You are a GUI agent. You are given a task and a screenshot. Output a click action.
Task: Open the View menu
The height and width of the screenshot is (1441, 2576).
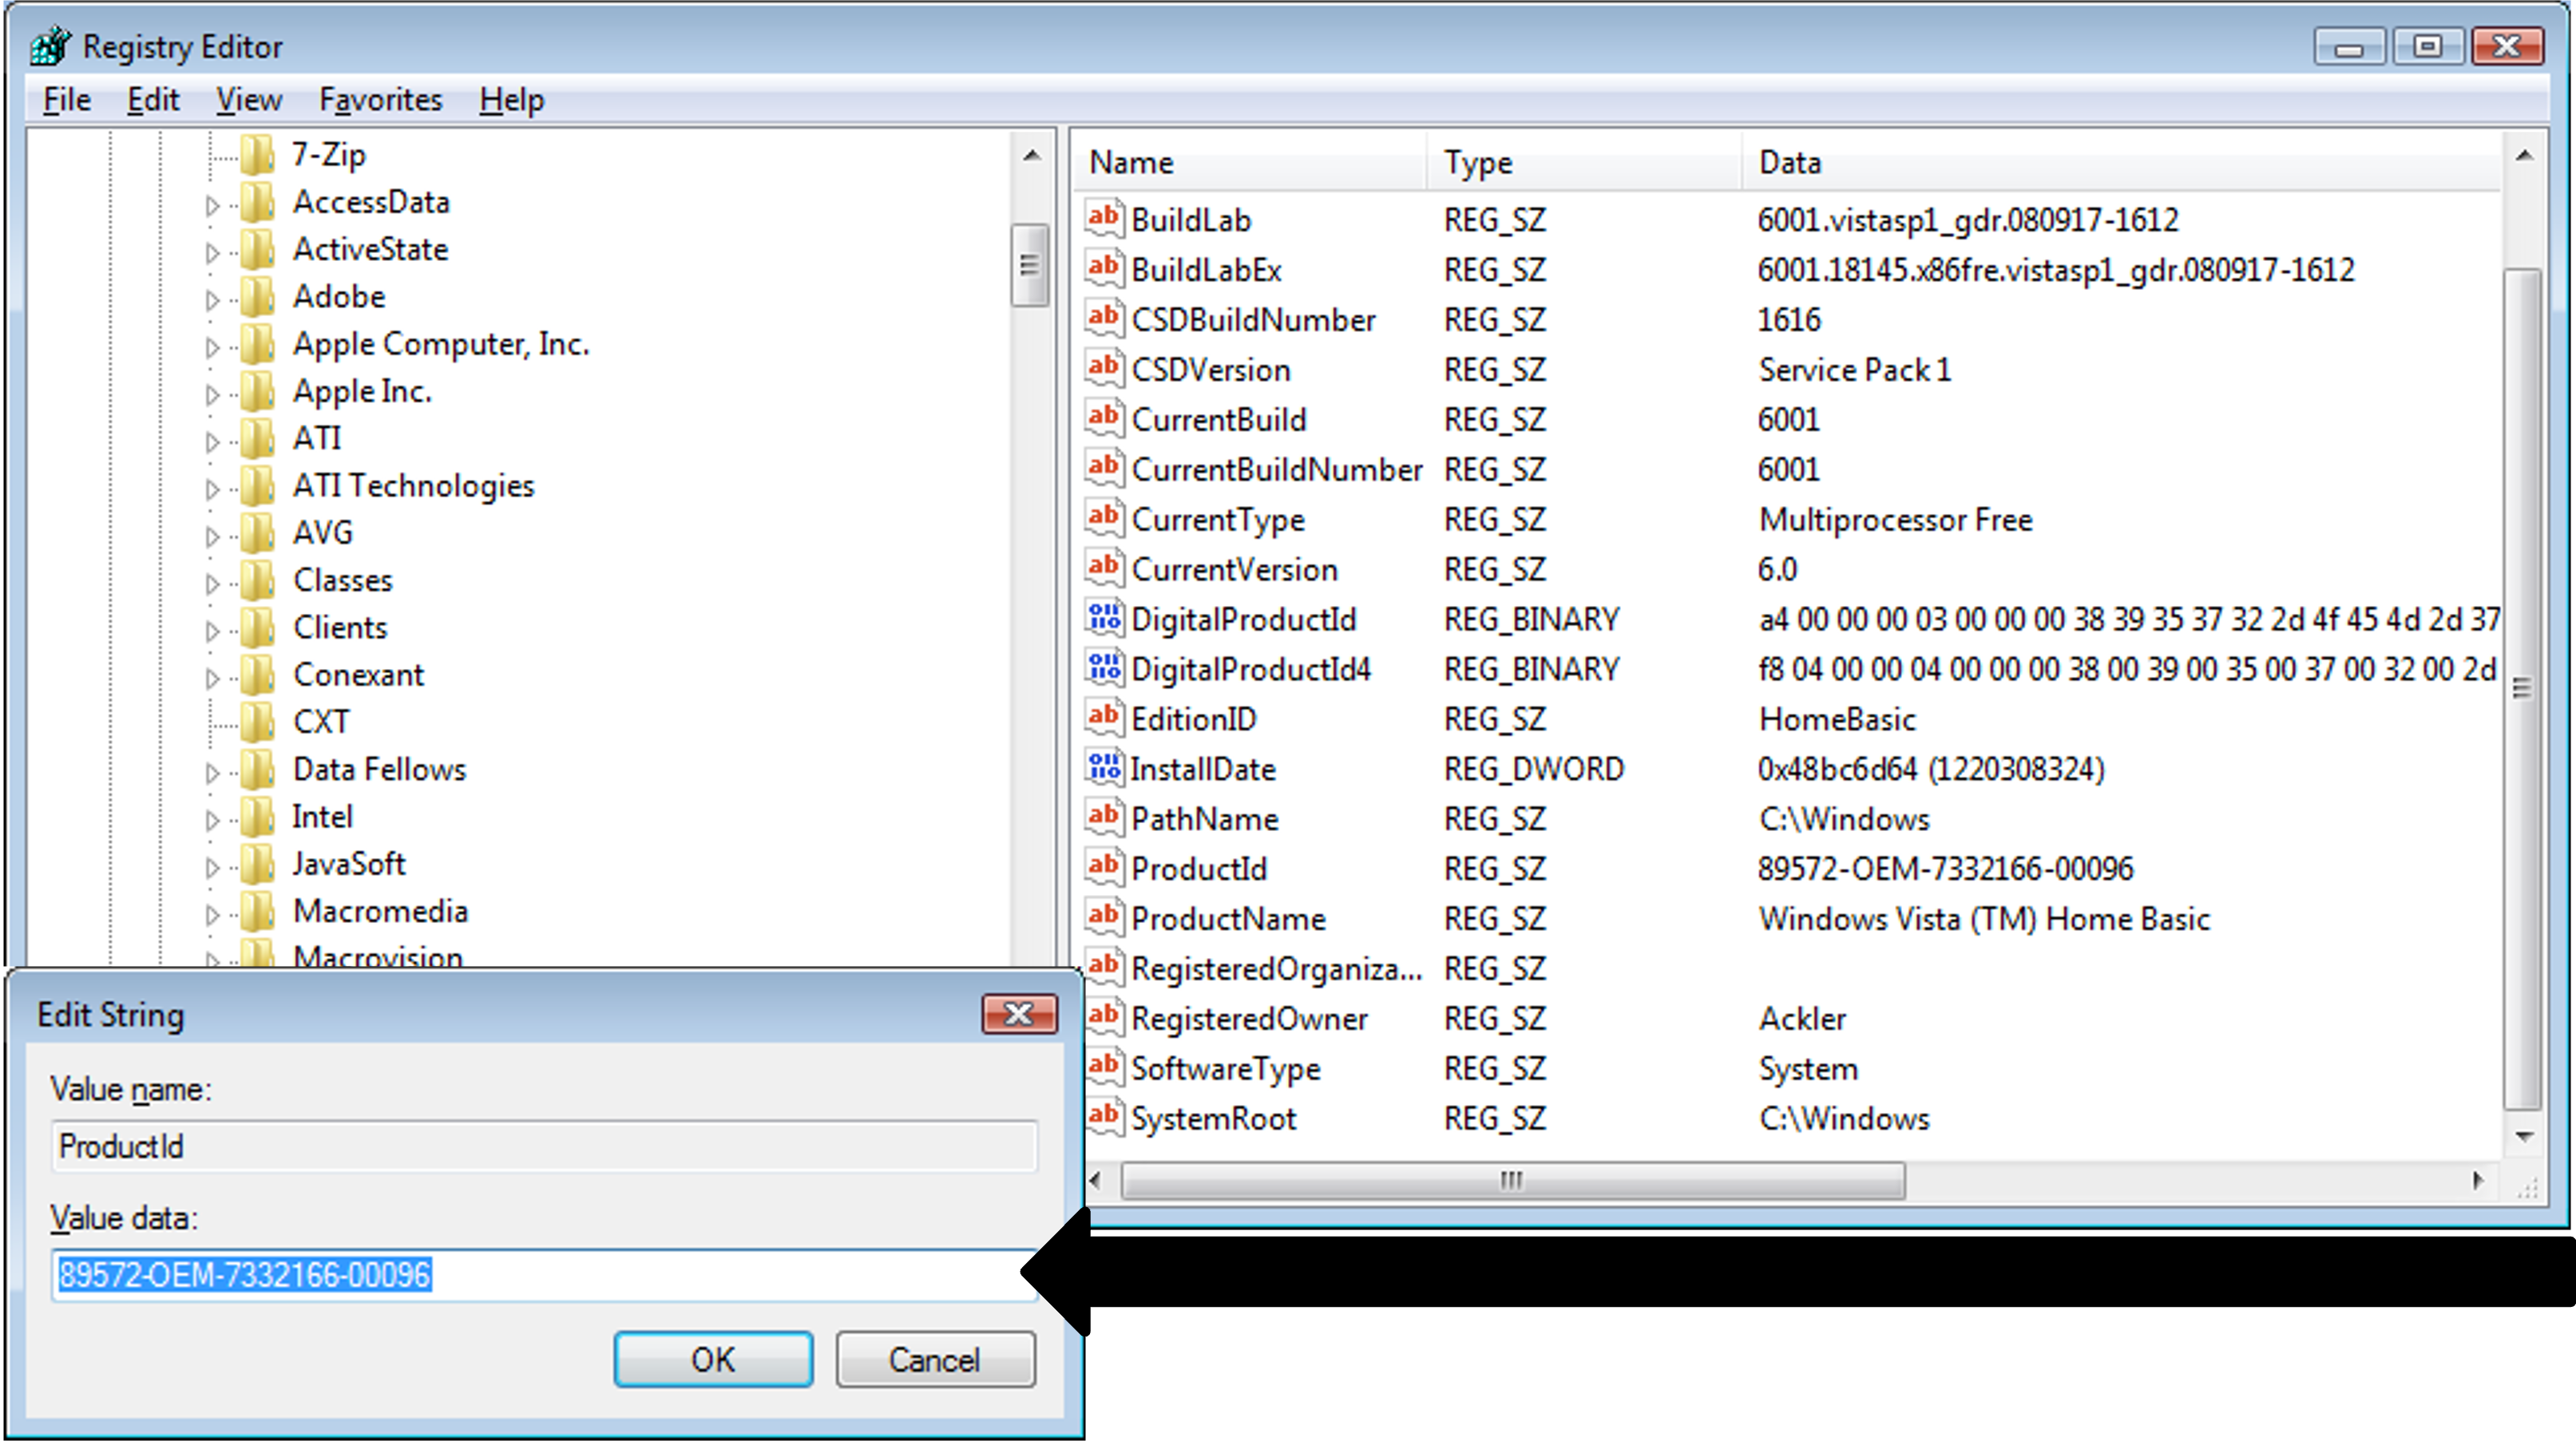[249, 100]
